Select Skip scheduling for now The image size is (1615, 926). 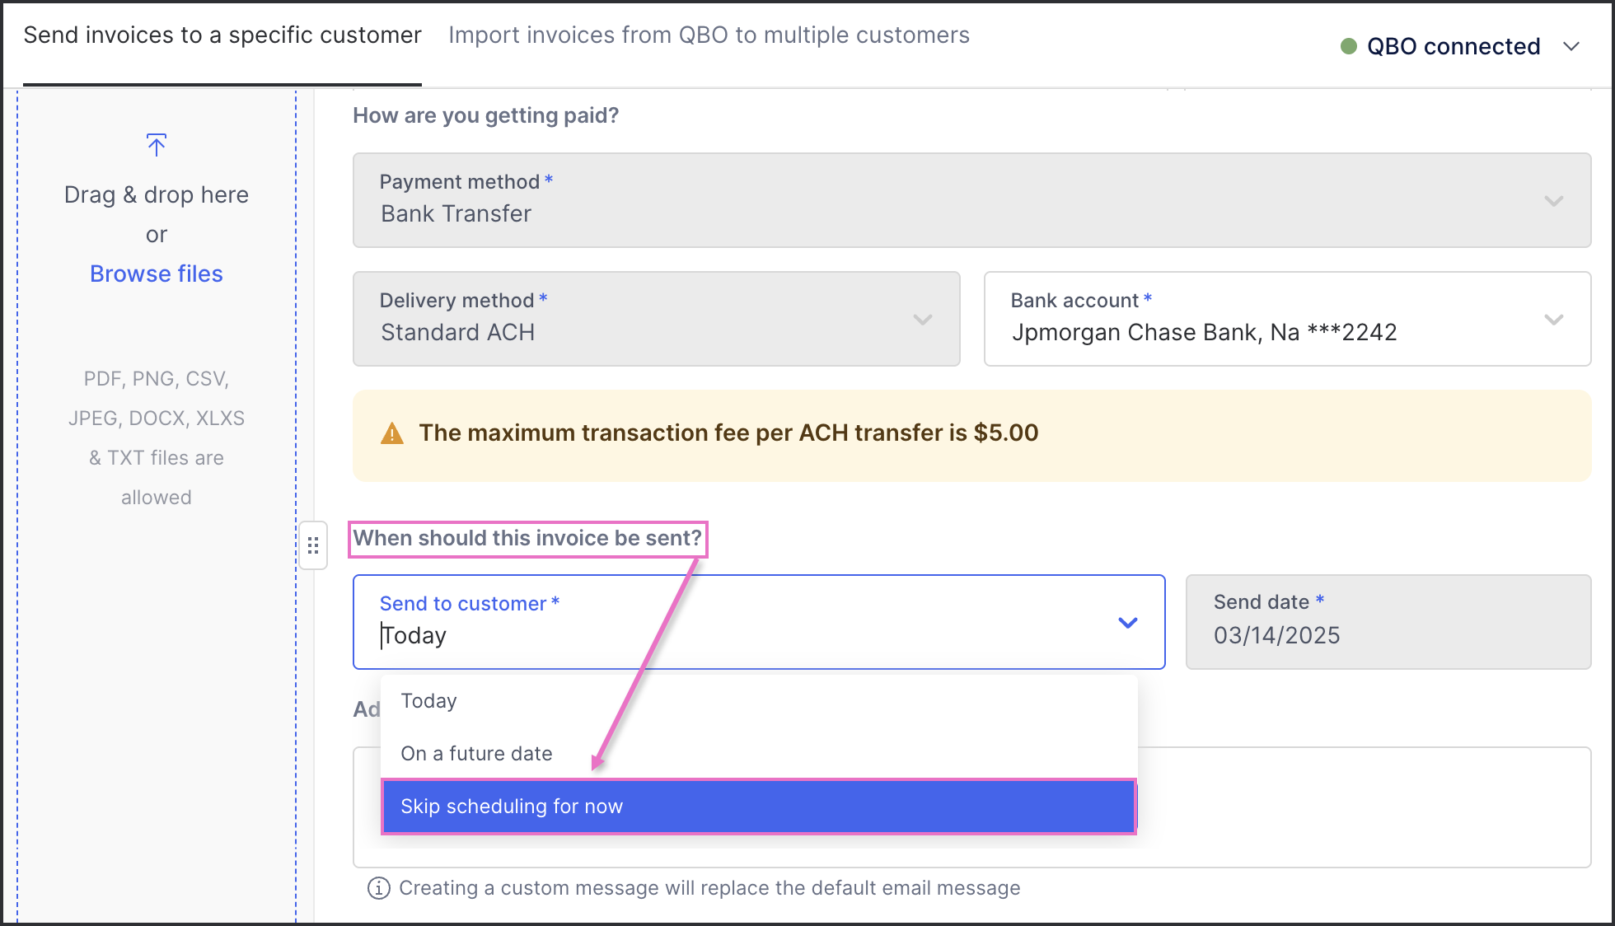[759, 807]
